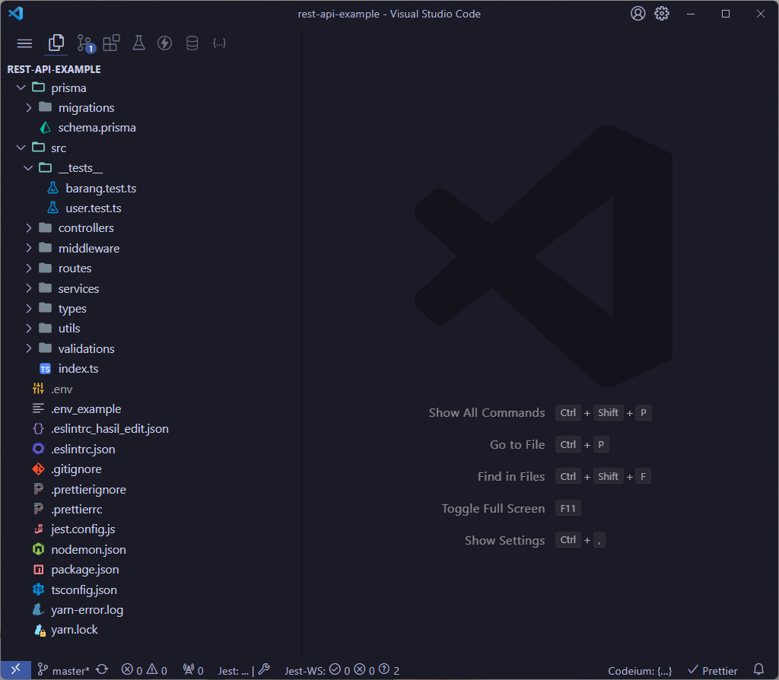Open the Extensions view icon

click(111, 43)
